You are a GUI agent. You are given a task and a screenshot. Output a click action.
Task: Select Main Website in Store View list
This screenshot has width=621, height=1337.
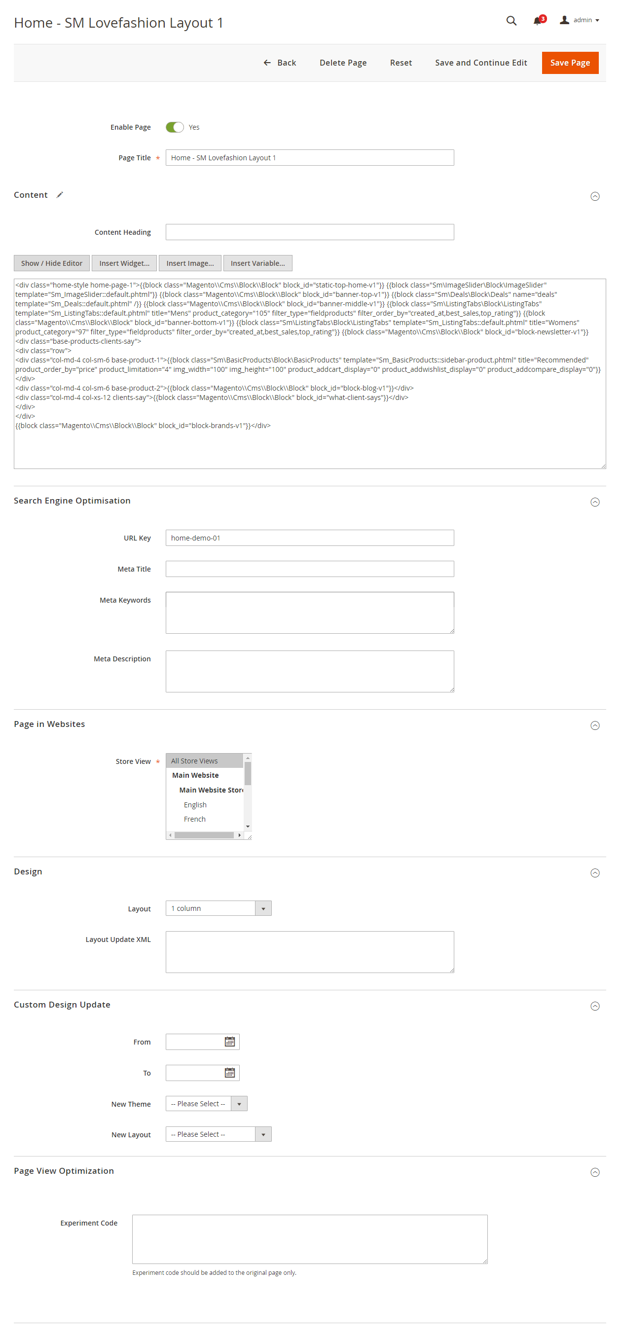(x=205, y=775)
